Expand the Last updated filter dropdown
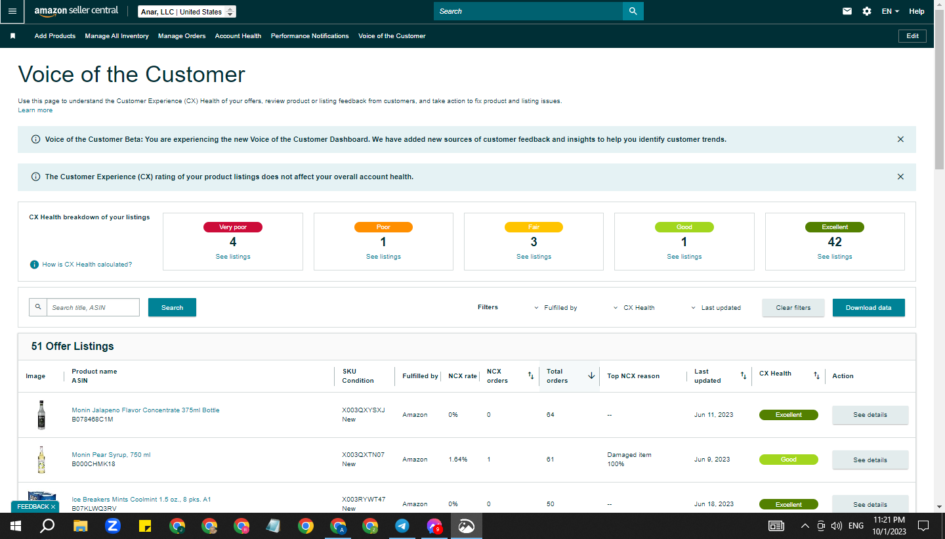Screen dimensions: 945x539 point(716,308)
